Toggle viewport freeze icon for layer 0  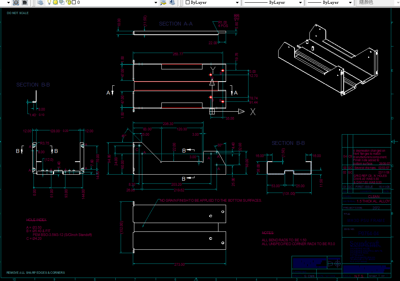tap(62, 2)
